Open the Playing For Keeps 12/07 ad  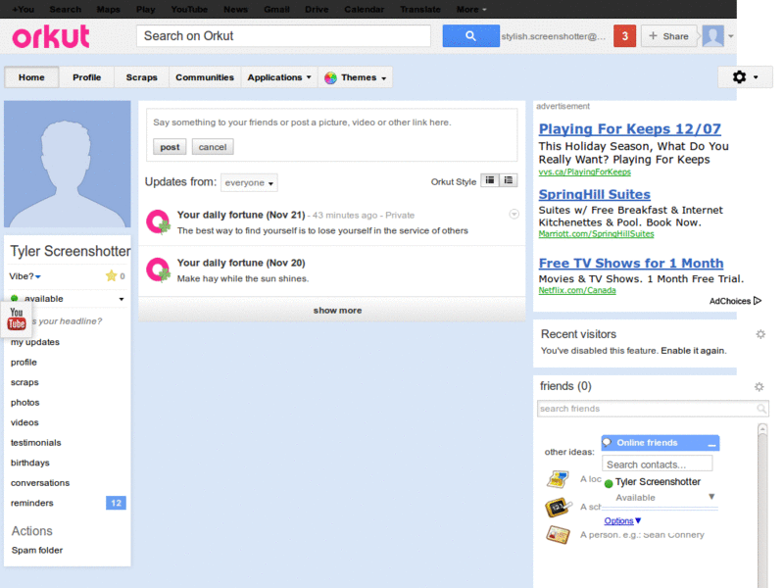click(629, 129)
